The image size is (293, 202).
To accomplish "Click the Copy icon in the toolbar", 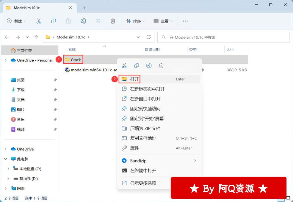I will click(x=54, y=21).
